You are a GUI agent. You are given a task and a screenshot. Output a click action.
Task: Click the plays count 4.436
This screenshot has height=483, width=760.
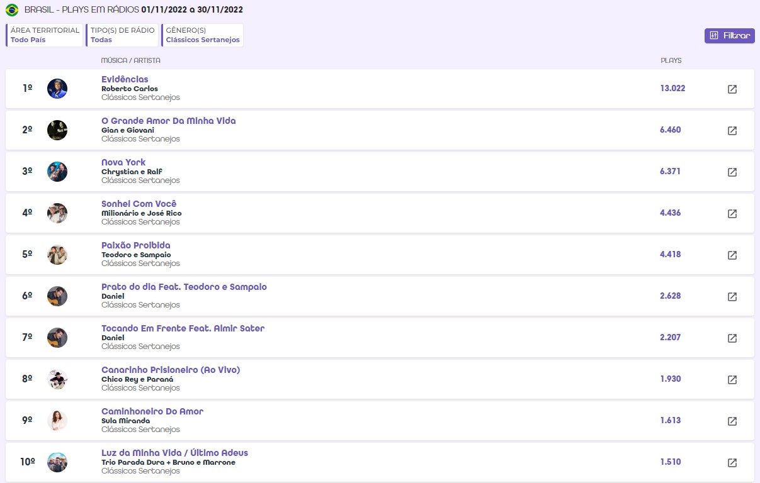coord(671,213)
